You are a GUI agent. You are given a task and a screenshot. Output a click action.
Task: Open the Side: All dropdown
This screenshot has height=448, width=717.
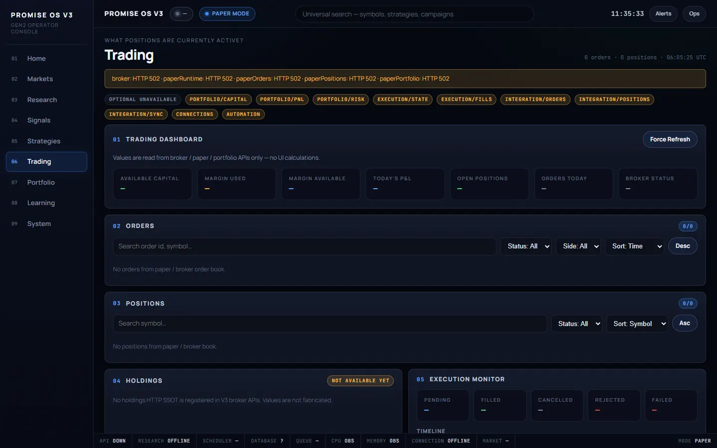coord(578,246)
